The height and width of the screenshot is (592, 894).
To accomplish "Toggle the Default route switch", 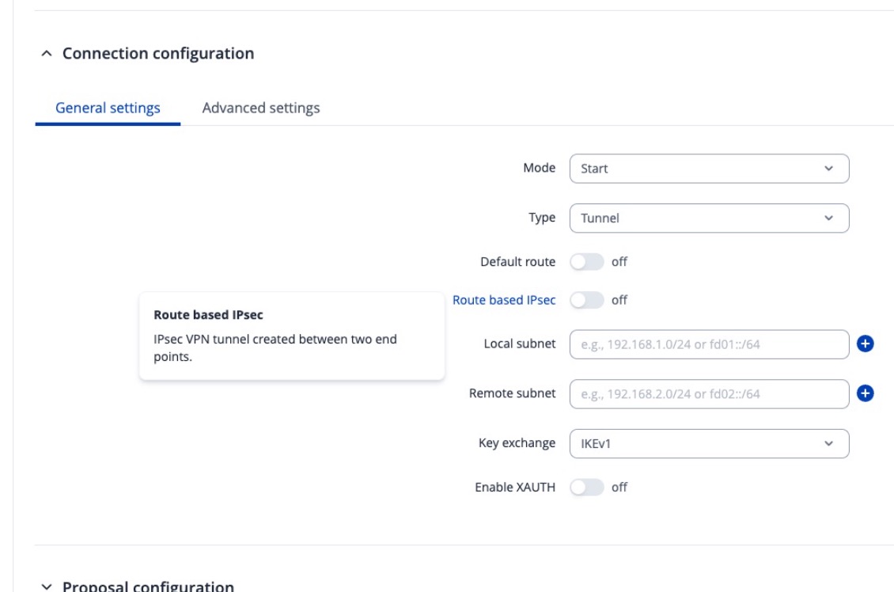I will tap(587, 261).
